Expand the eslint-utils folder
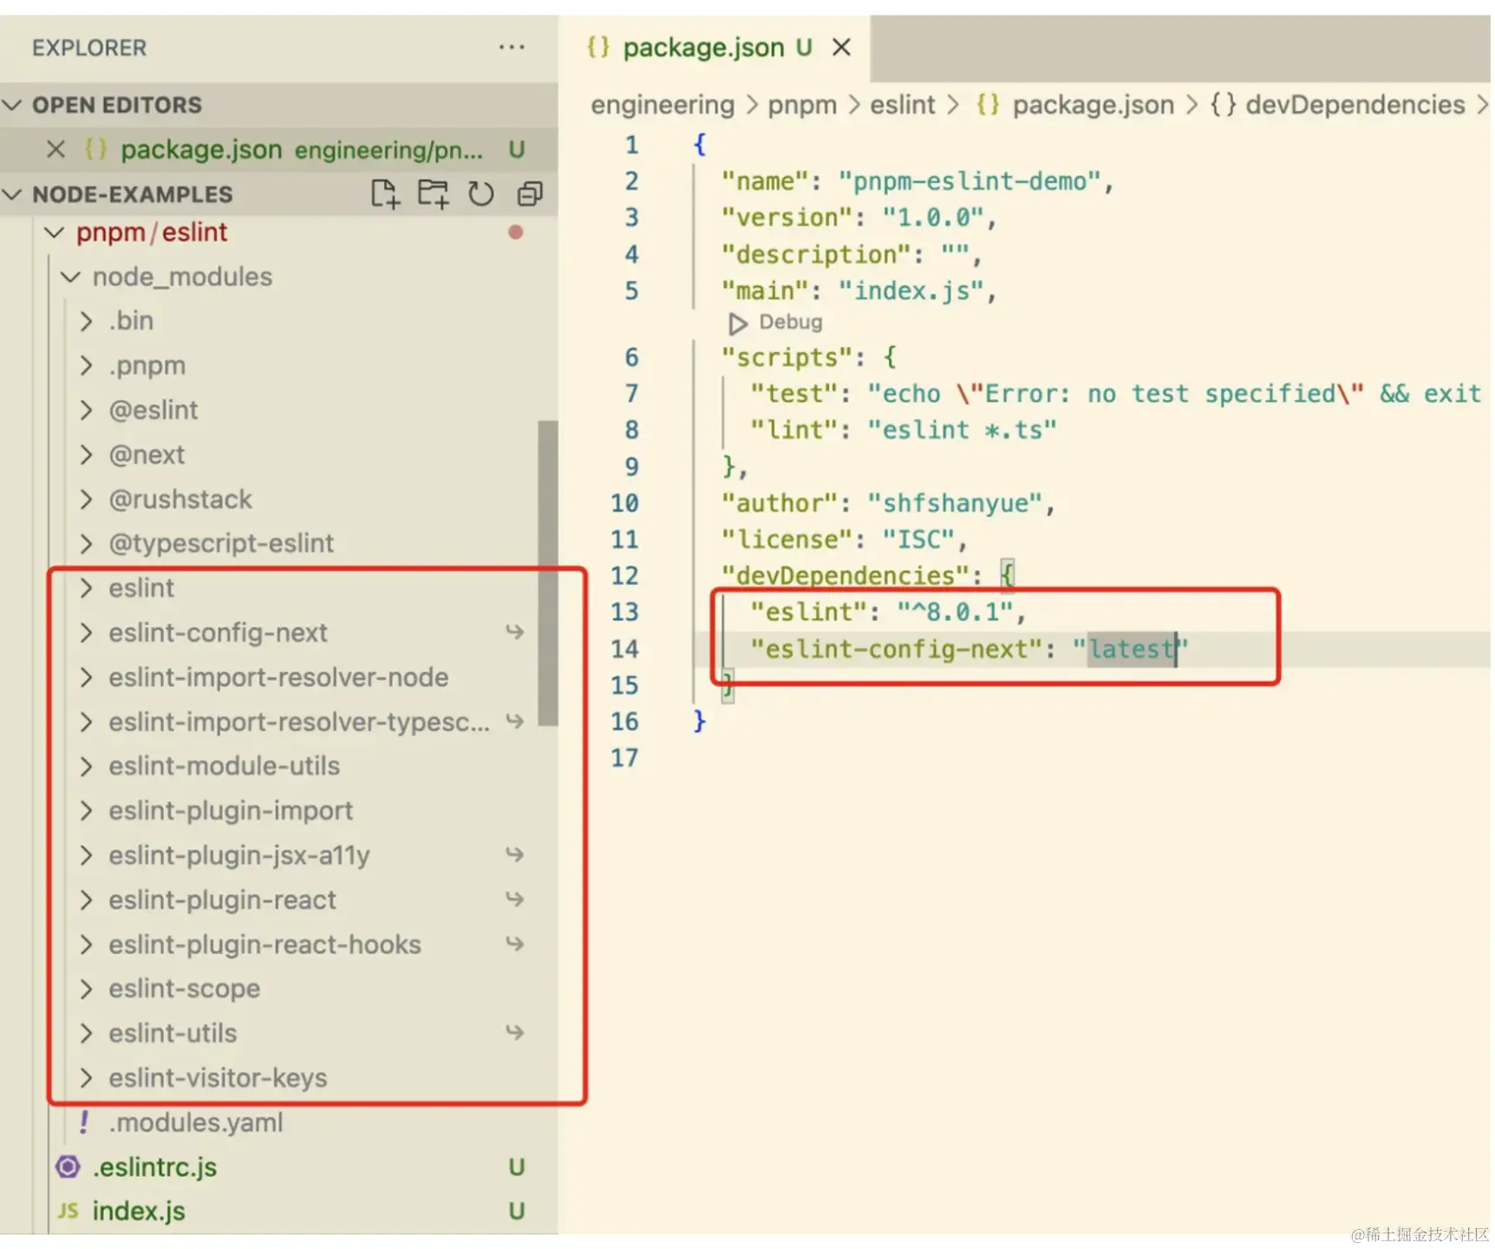 85,1034
